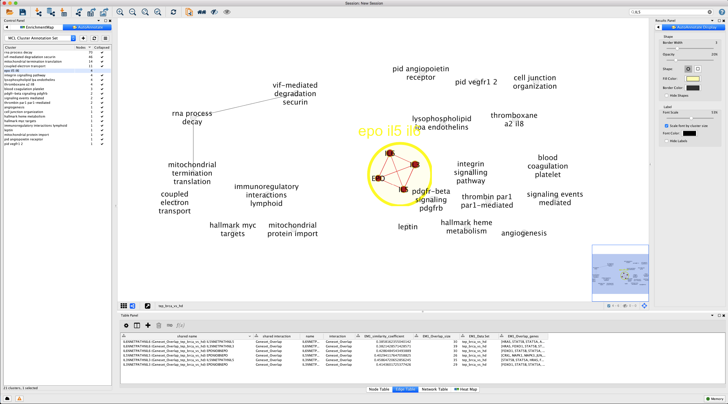Open MCL Cluster Annotation Set dropdown

(40, 38)
